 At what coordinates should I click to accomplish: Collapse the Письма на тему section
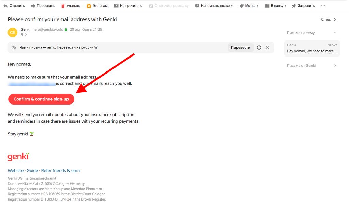(x=335, y=33)
